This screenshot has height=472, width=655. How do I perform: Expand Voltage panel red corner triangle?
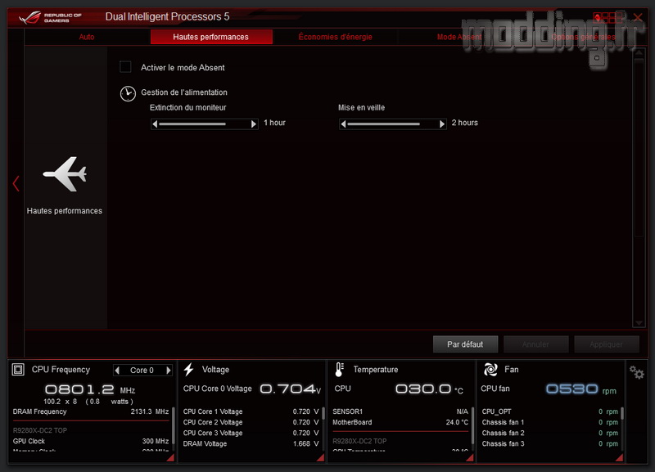click(x=320, y=458)
